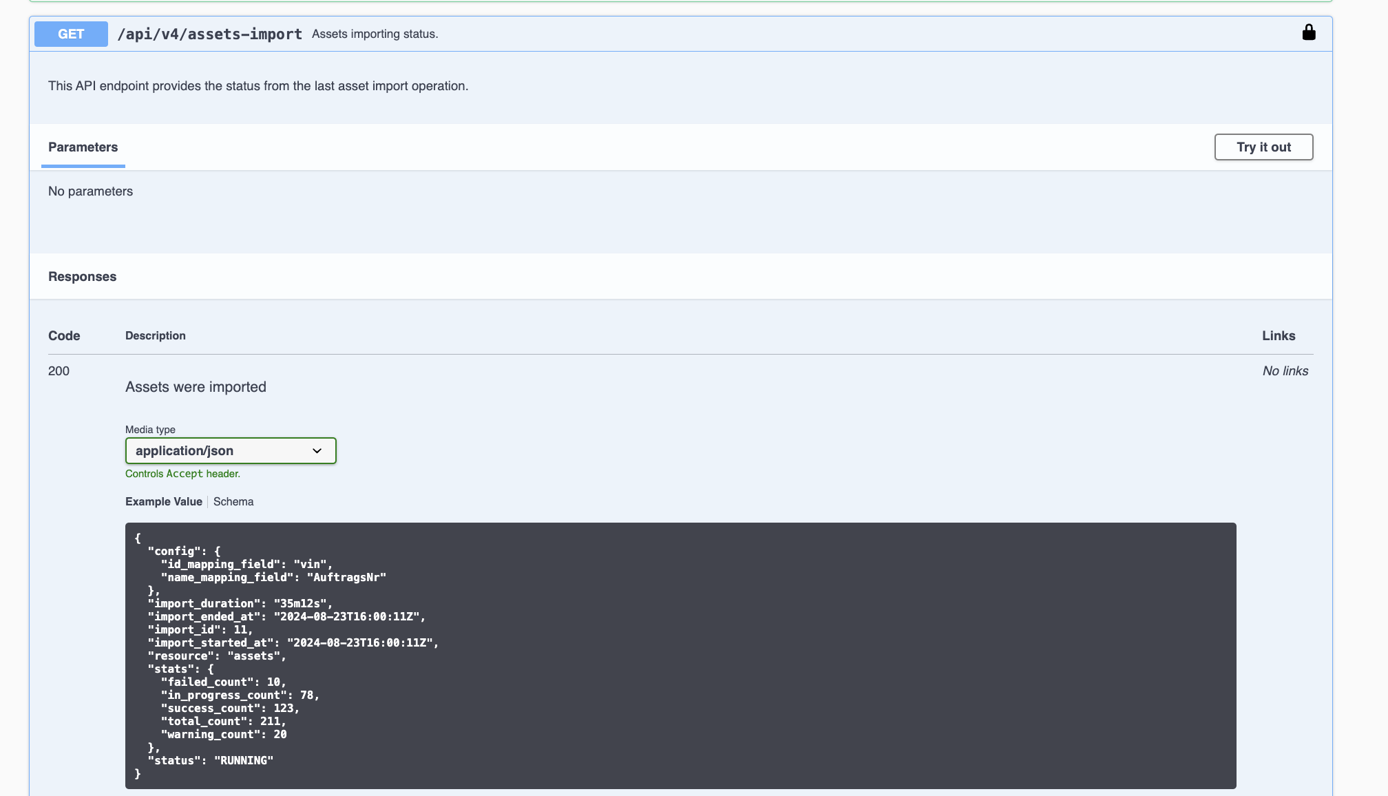Select the Parameters tab
This screenshot has height=796, width=1388.
click(x=83, y=147)
